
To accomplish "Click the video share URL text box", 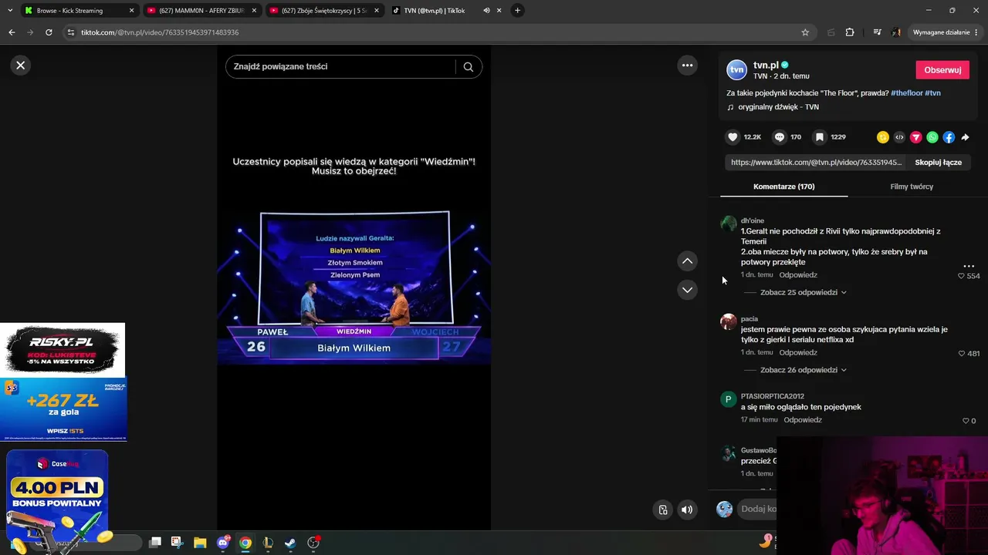I will pyautogui.click(x=816, y=163).
